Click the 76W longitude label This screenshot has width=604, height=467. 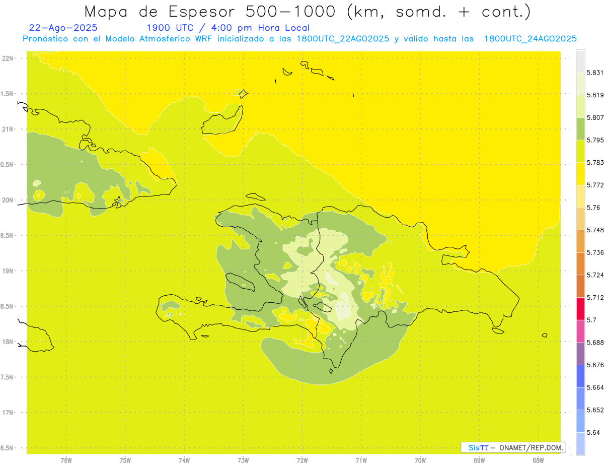click(x=66, y=460)
